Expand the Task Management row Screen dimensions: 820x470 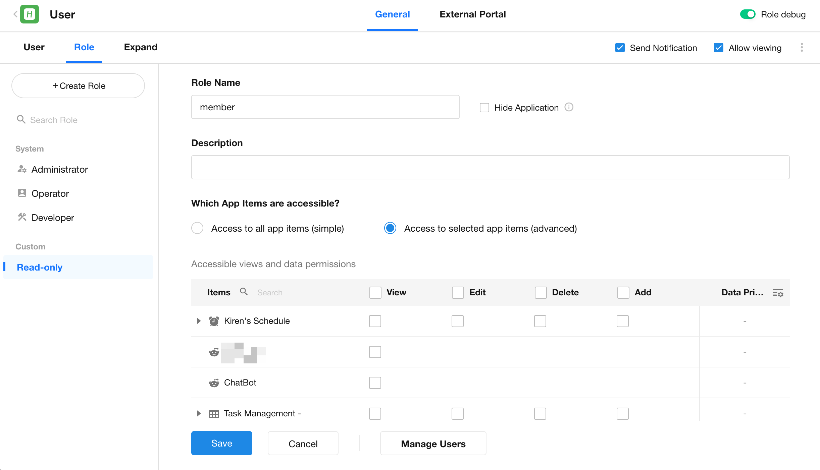(199, 413)
